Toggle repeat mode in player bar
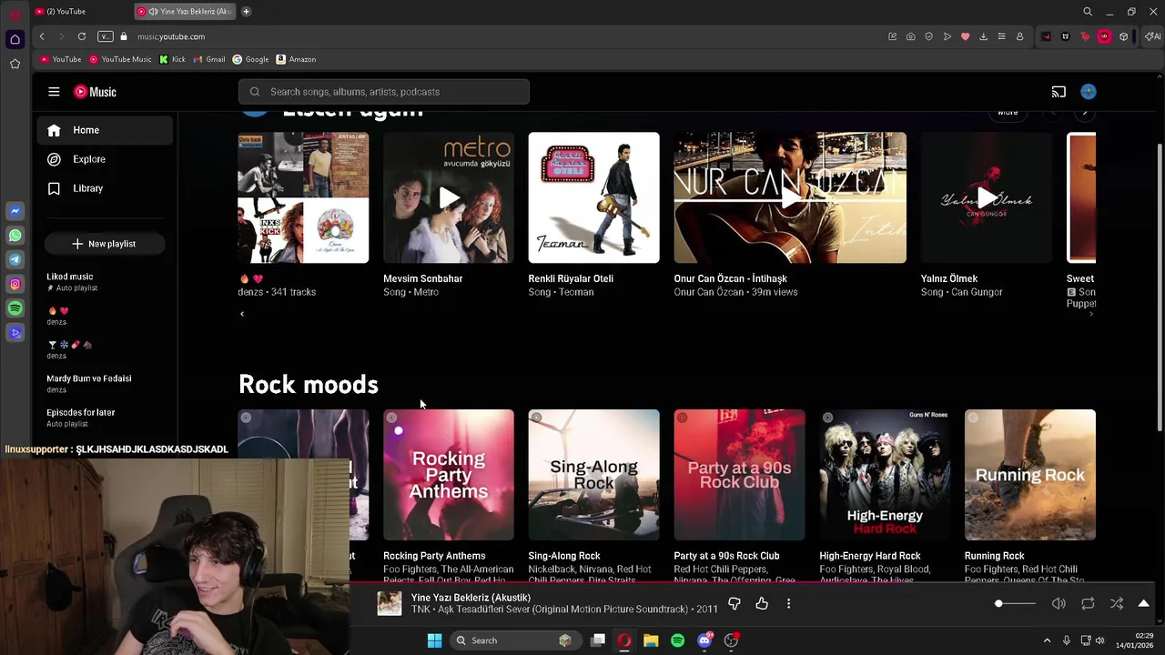This screenshot has height=655, width=1165. [x=1088, y=603]
